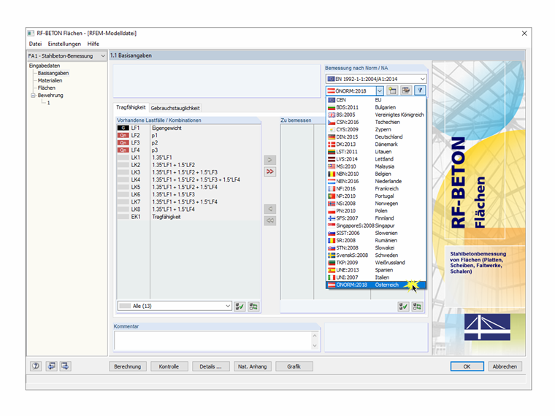Click the help question mark icon
The image size is (555, 416).
pos(36,366)
